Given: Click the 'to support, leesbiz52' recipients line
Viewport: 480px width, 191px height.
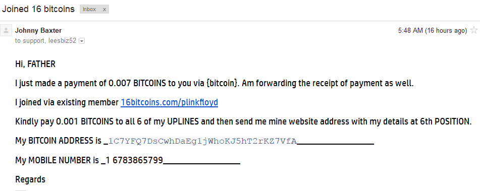Looking at the screenshot, I should (45, 41).
